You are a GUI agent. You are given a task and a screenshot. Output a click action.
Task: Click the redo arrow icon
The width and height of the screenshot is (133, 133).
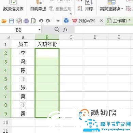point(48,21)
